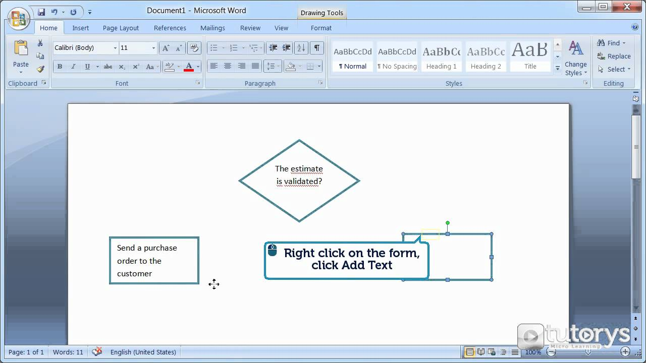This screenshot has width=646, height=363.
Task: Open the Drawing Tools Format tab
Action: 321,28
